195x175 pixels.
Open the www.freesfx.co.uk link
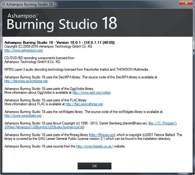pos(94,146)
